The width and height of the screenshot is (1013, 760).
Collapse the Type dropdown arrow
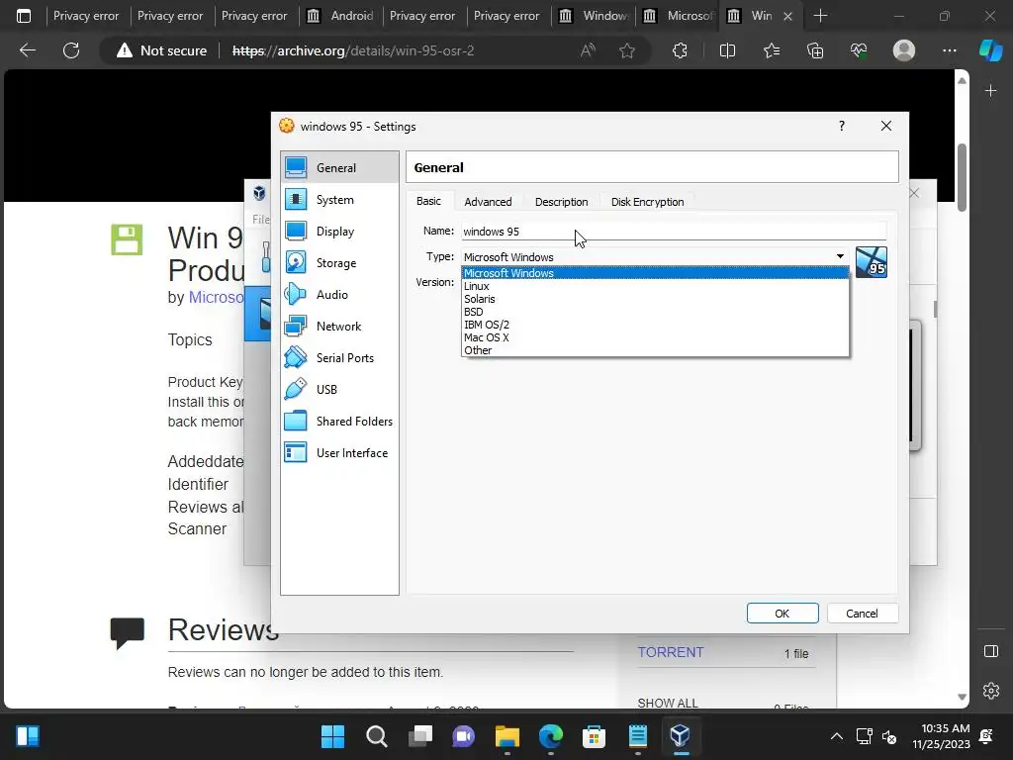tap(840, 256)
